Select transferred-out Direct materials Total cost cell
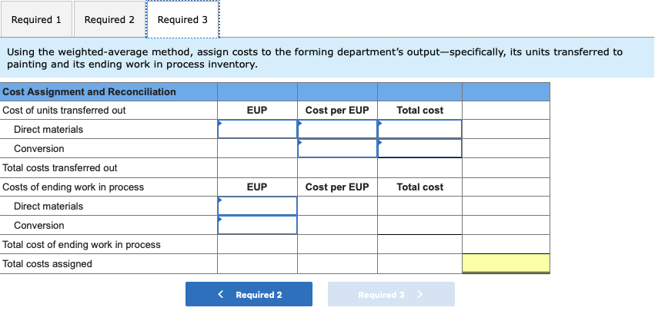Image resolution: width=655 pixels, height=324 pixels. click(419, 130)
